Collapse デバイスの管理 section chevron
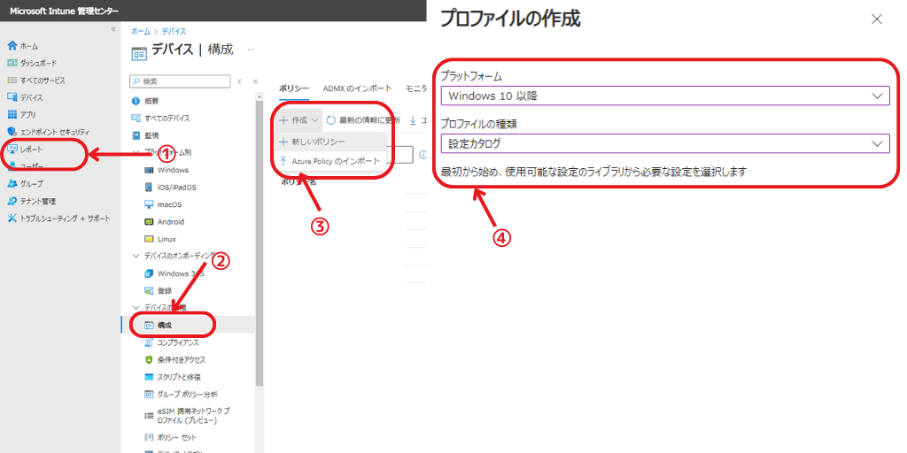The height and width of the screenshot is (453, 907). click(x=136, y=307)
